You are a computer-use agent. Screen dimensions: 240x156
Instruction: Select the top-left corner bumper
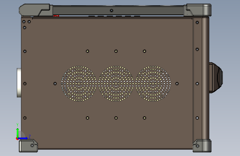(x=36, y=10)
